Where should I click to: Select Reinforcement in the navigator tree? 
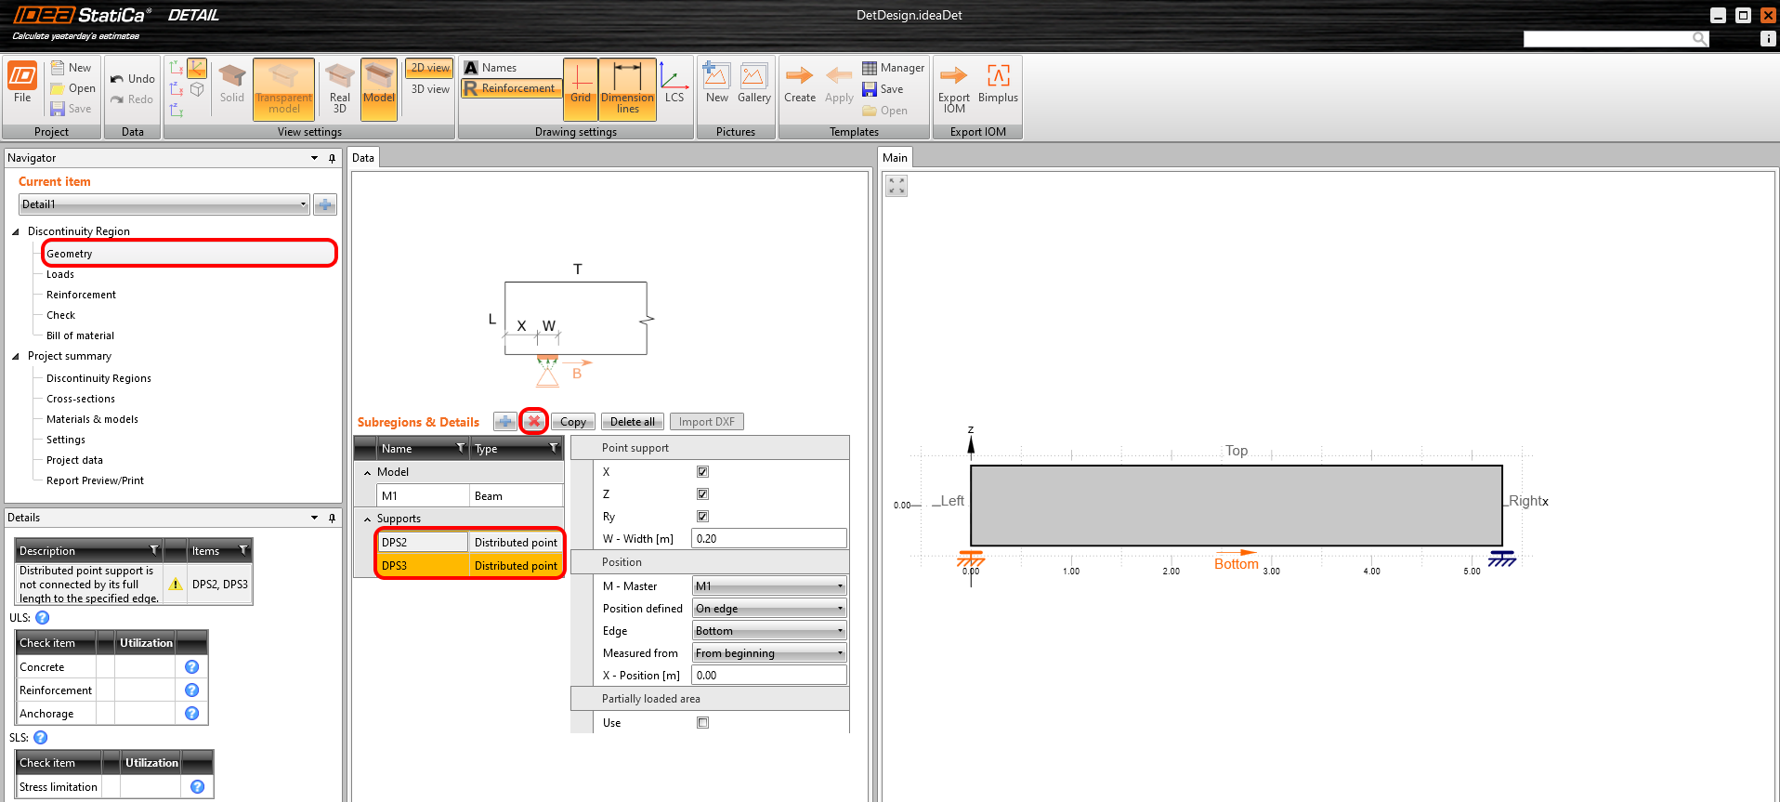(x=81, y=295)
